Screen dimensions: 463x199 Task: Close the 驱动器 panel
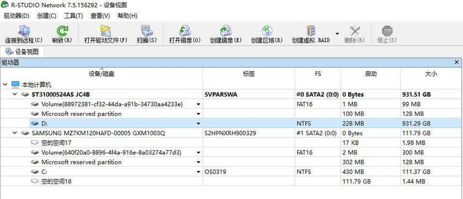click(x=457, y=62)
